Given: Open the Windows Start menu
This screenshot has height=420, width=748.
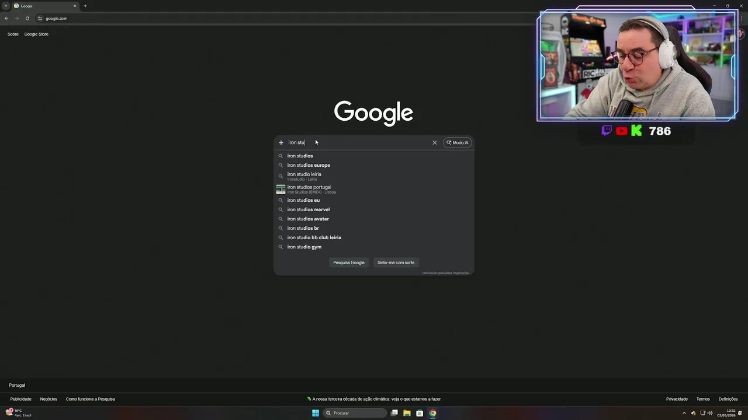Looking at the screenshot, I should point(316,413).
